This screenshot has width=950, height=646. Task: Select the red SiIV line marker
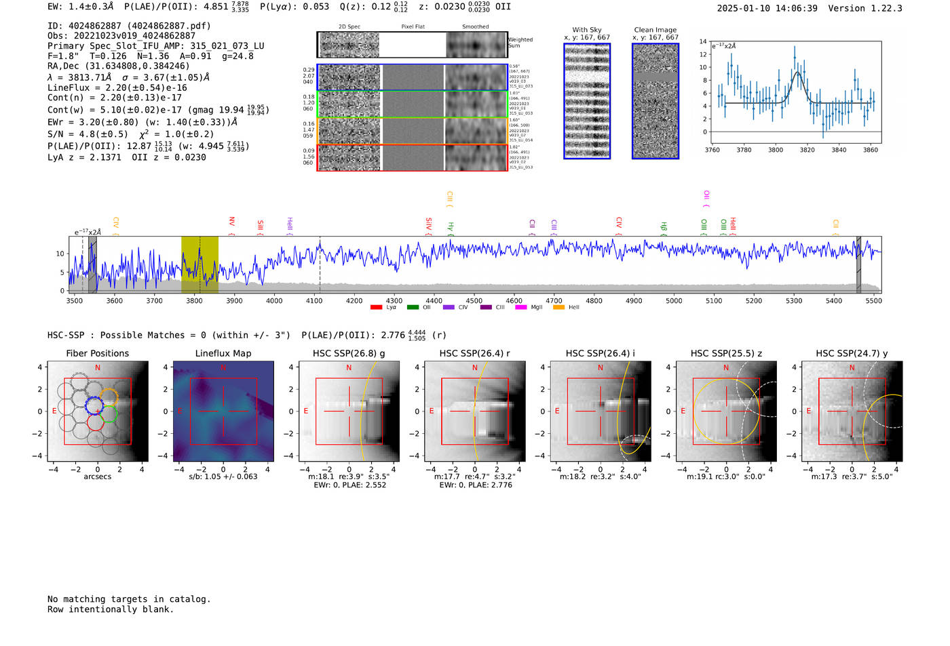click(x=429, y=226)
